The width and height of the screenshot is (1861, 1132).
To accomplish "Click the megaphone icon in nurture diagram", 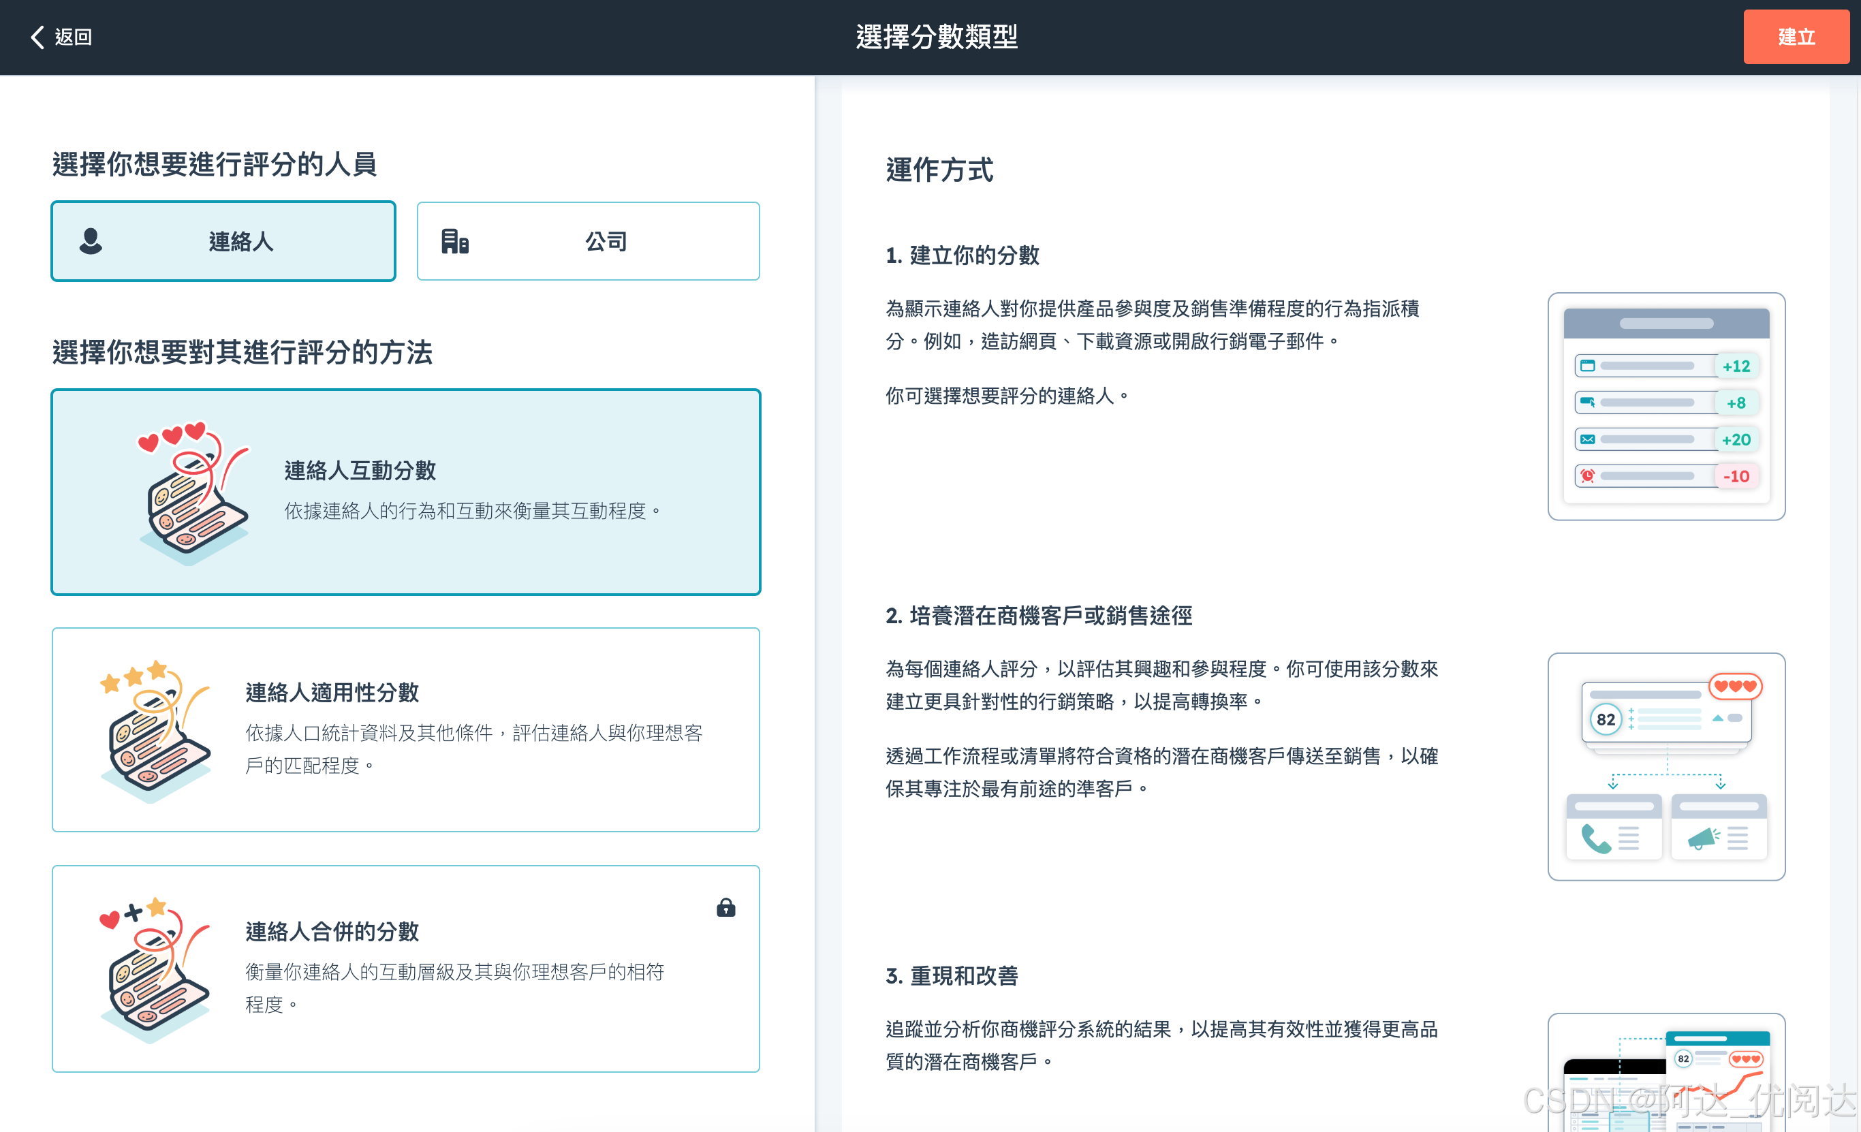I will click(x=1703, y=838).
